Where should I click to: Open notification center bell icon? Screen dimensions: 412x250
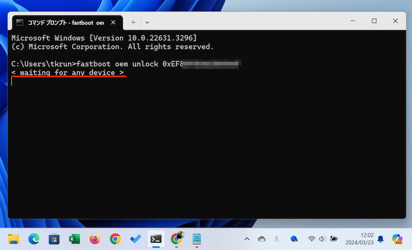pyautogui.click(x=381, y=239)
